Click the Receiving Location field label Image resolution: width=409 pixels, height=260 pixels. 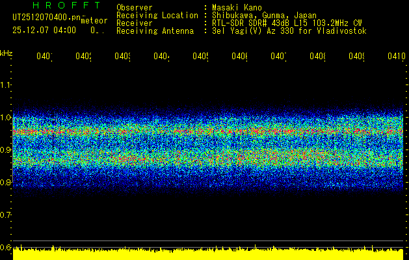tap(157, 15)
